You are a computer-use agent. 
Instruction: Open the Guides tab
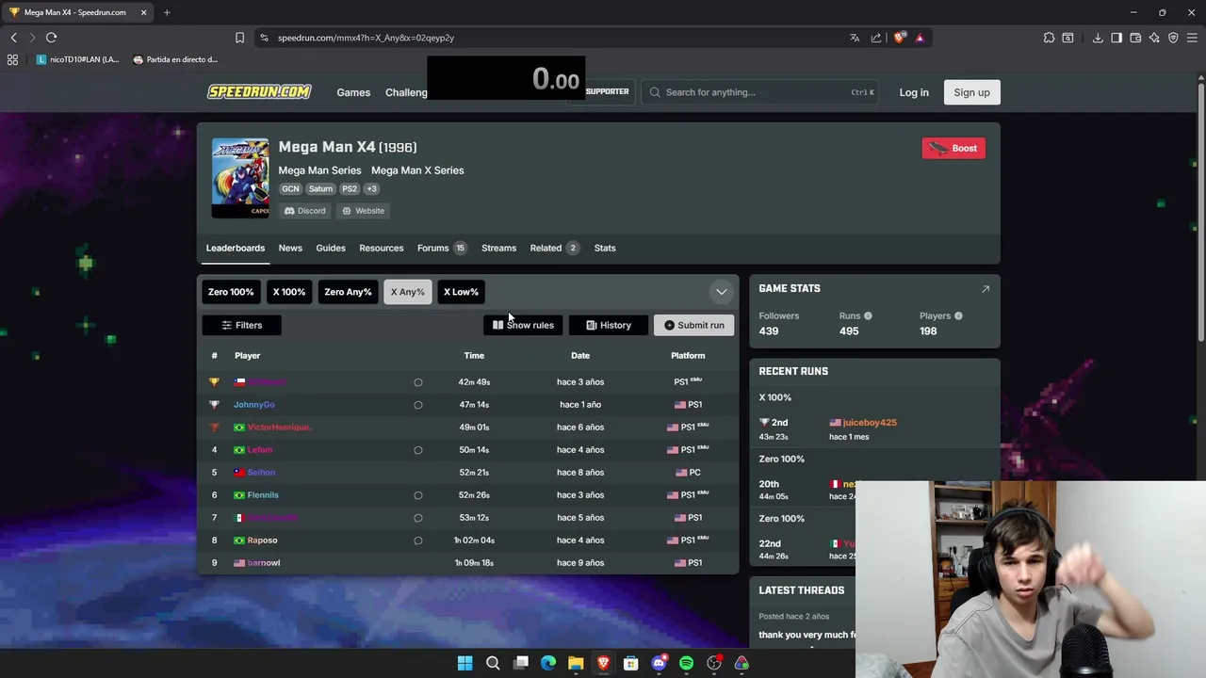click(x=331, y=248)
